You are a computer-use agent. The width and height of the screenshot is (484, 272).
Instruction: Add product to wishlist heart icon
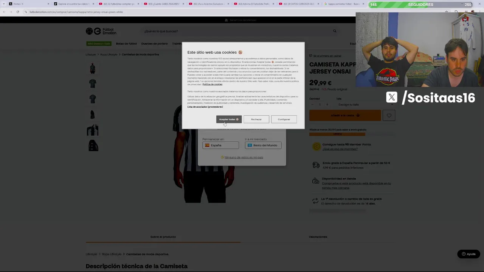389,115
